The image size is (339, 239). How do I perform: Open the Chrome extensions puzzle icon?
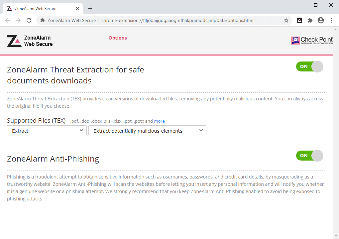310,20
